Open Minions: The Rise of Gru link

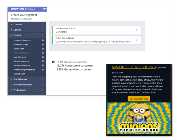point(134,67)
